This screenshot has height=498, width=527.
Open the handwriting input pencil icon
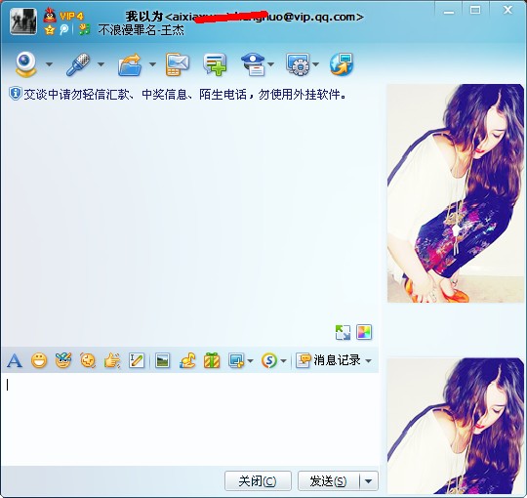coord(137,361)
